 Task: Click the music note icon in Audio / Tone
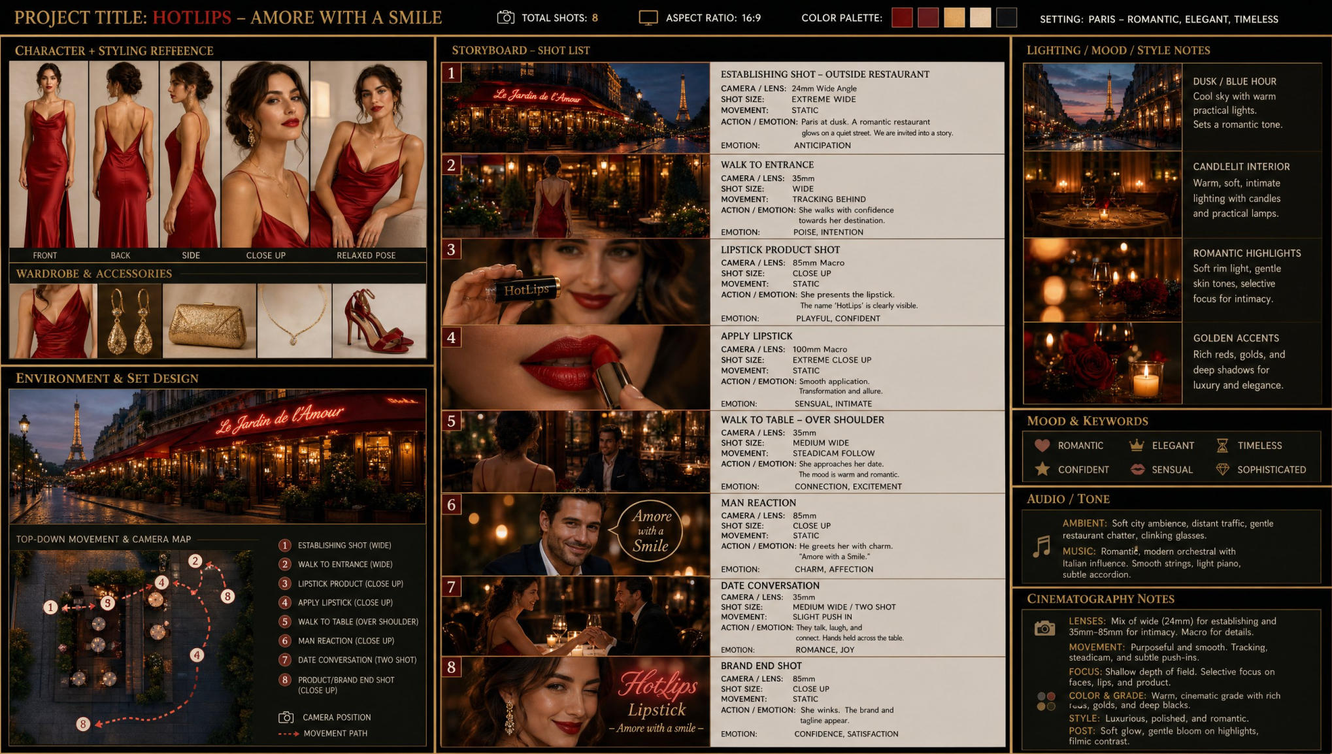coord(1041,546)
